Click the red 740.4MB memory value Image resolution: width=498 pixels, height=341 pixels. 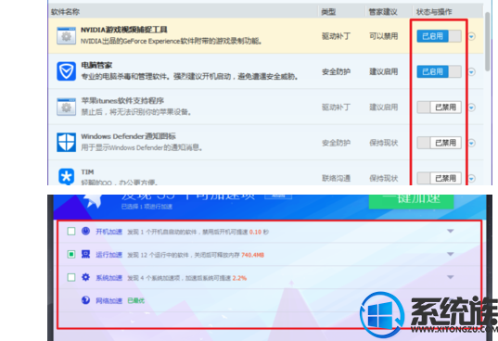[253, 255]
